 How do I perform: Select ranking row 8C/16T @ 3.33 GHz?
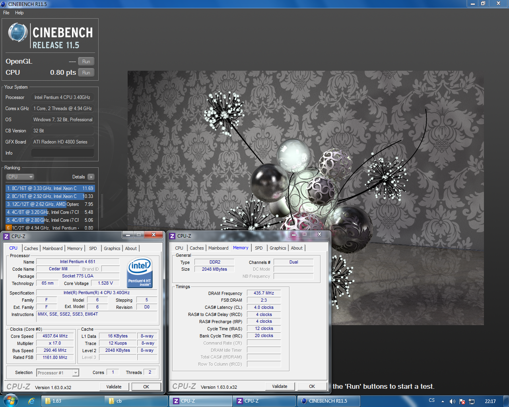point(50,188)
